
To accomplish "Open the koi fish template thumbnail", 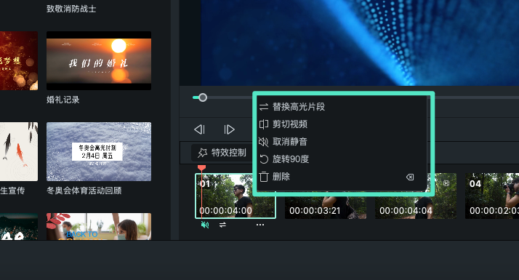I will pos(19,152).
